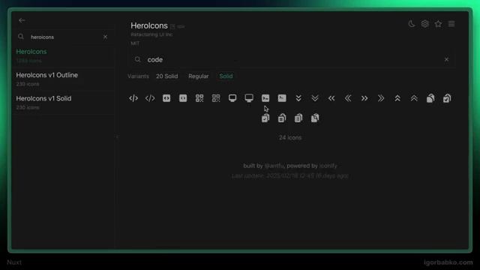Open the HeroIcons v1 Outline collection
480x270 pixels.
[x=63, y=79]
